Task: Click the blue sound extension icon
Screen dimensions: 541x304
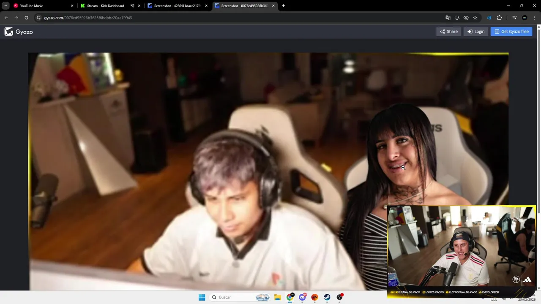Action: point(489,18)
